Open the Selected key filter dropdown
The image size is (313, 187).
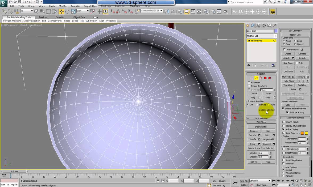pyautogui.click(x=260, y=181)
